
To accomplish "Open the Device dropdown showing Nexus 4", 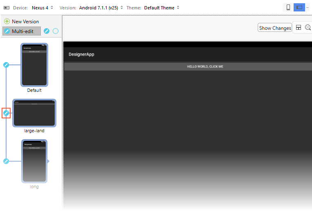I will pos(42,8).
